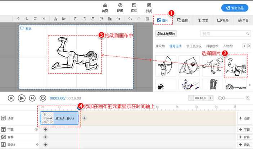This screenshot has height=149, width=253.
Task: Show next image categories with right chevron
Action: coord(249,46)
